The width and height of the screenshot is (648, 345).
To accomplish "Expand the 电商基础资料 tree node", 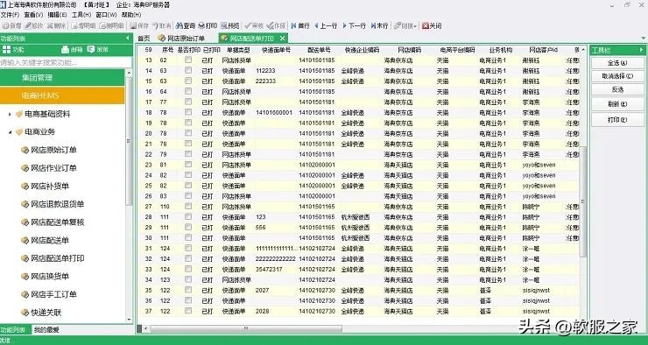I will click(x=10, y=114).
